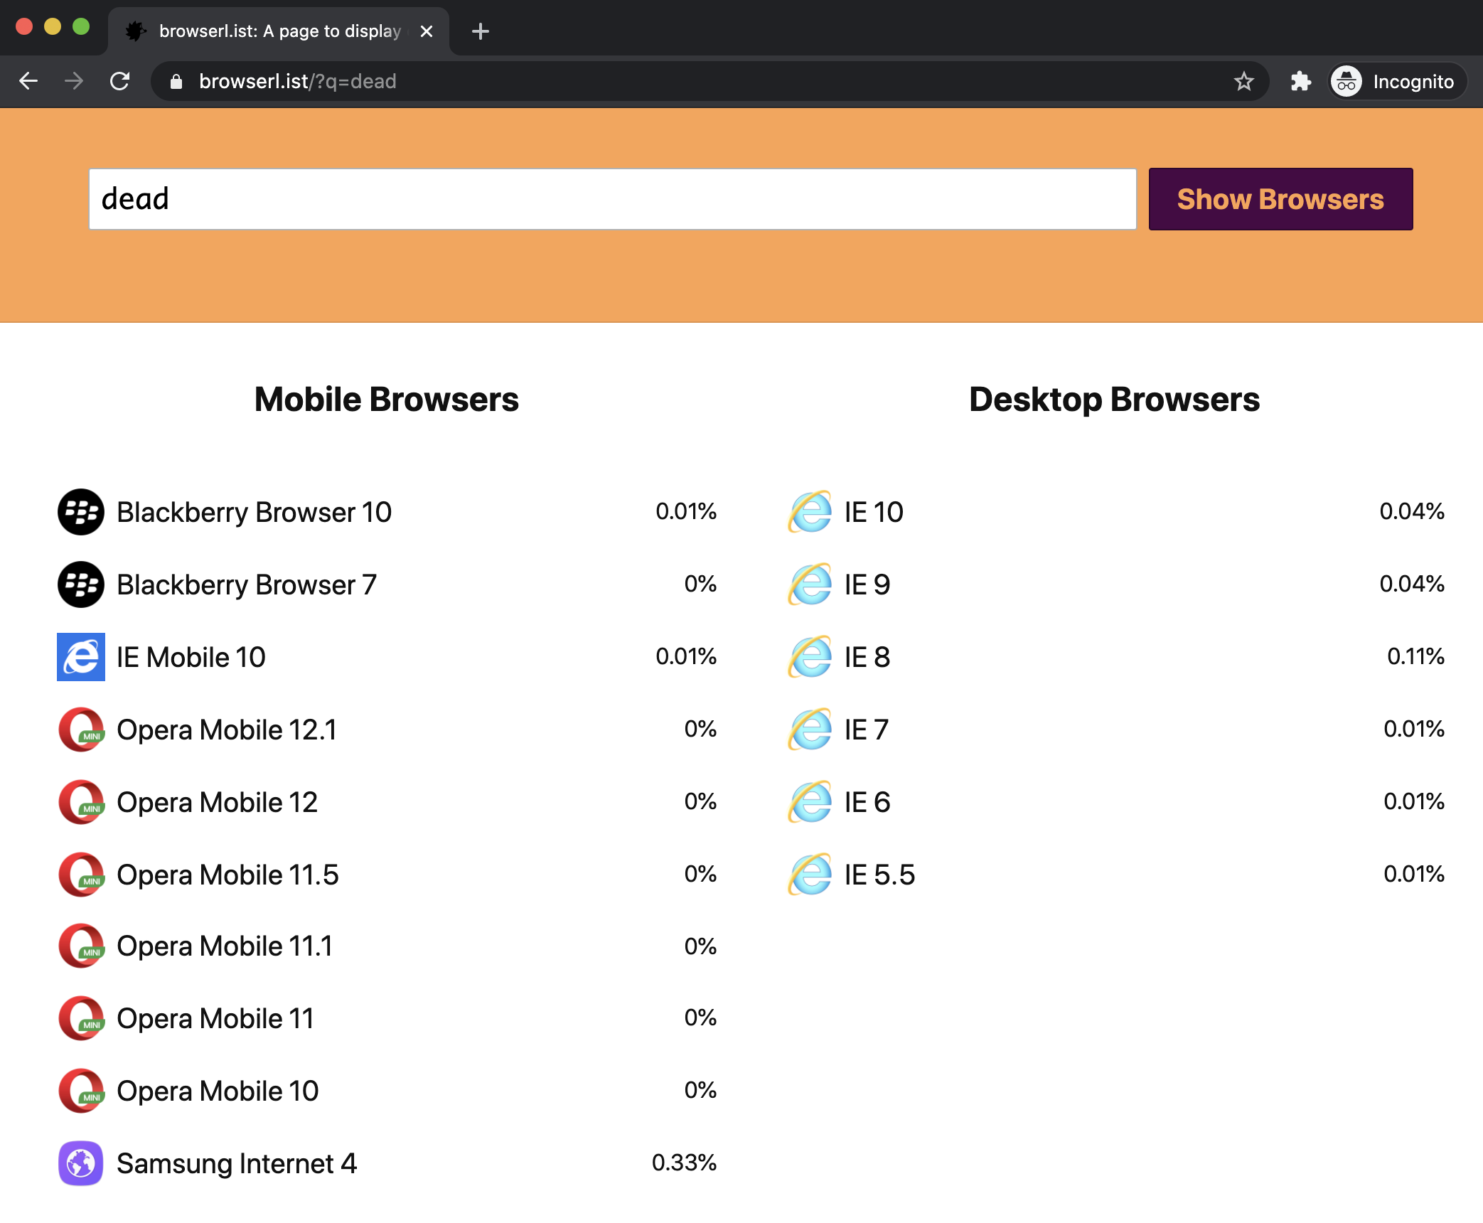1483x1223 pixels.
Task: Click the IE 7 desktop icon
Action: [810, 730]
